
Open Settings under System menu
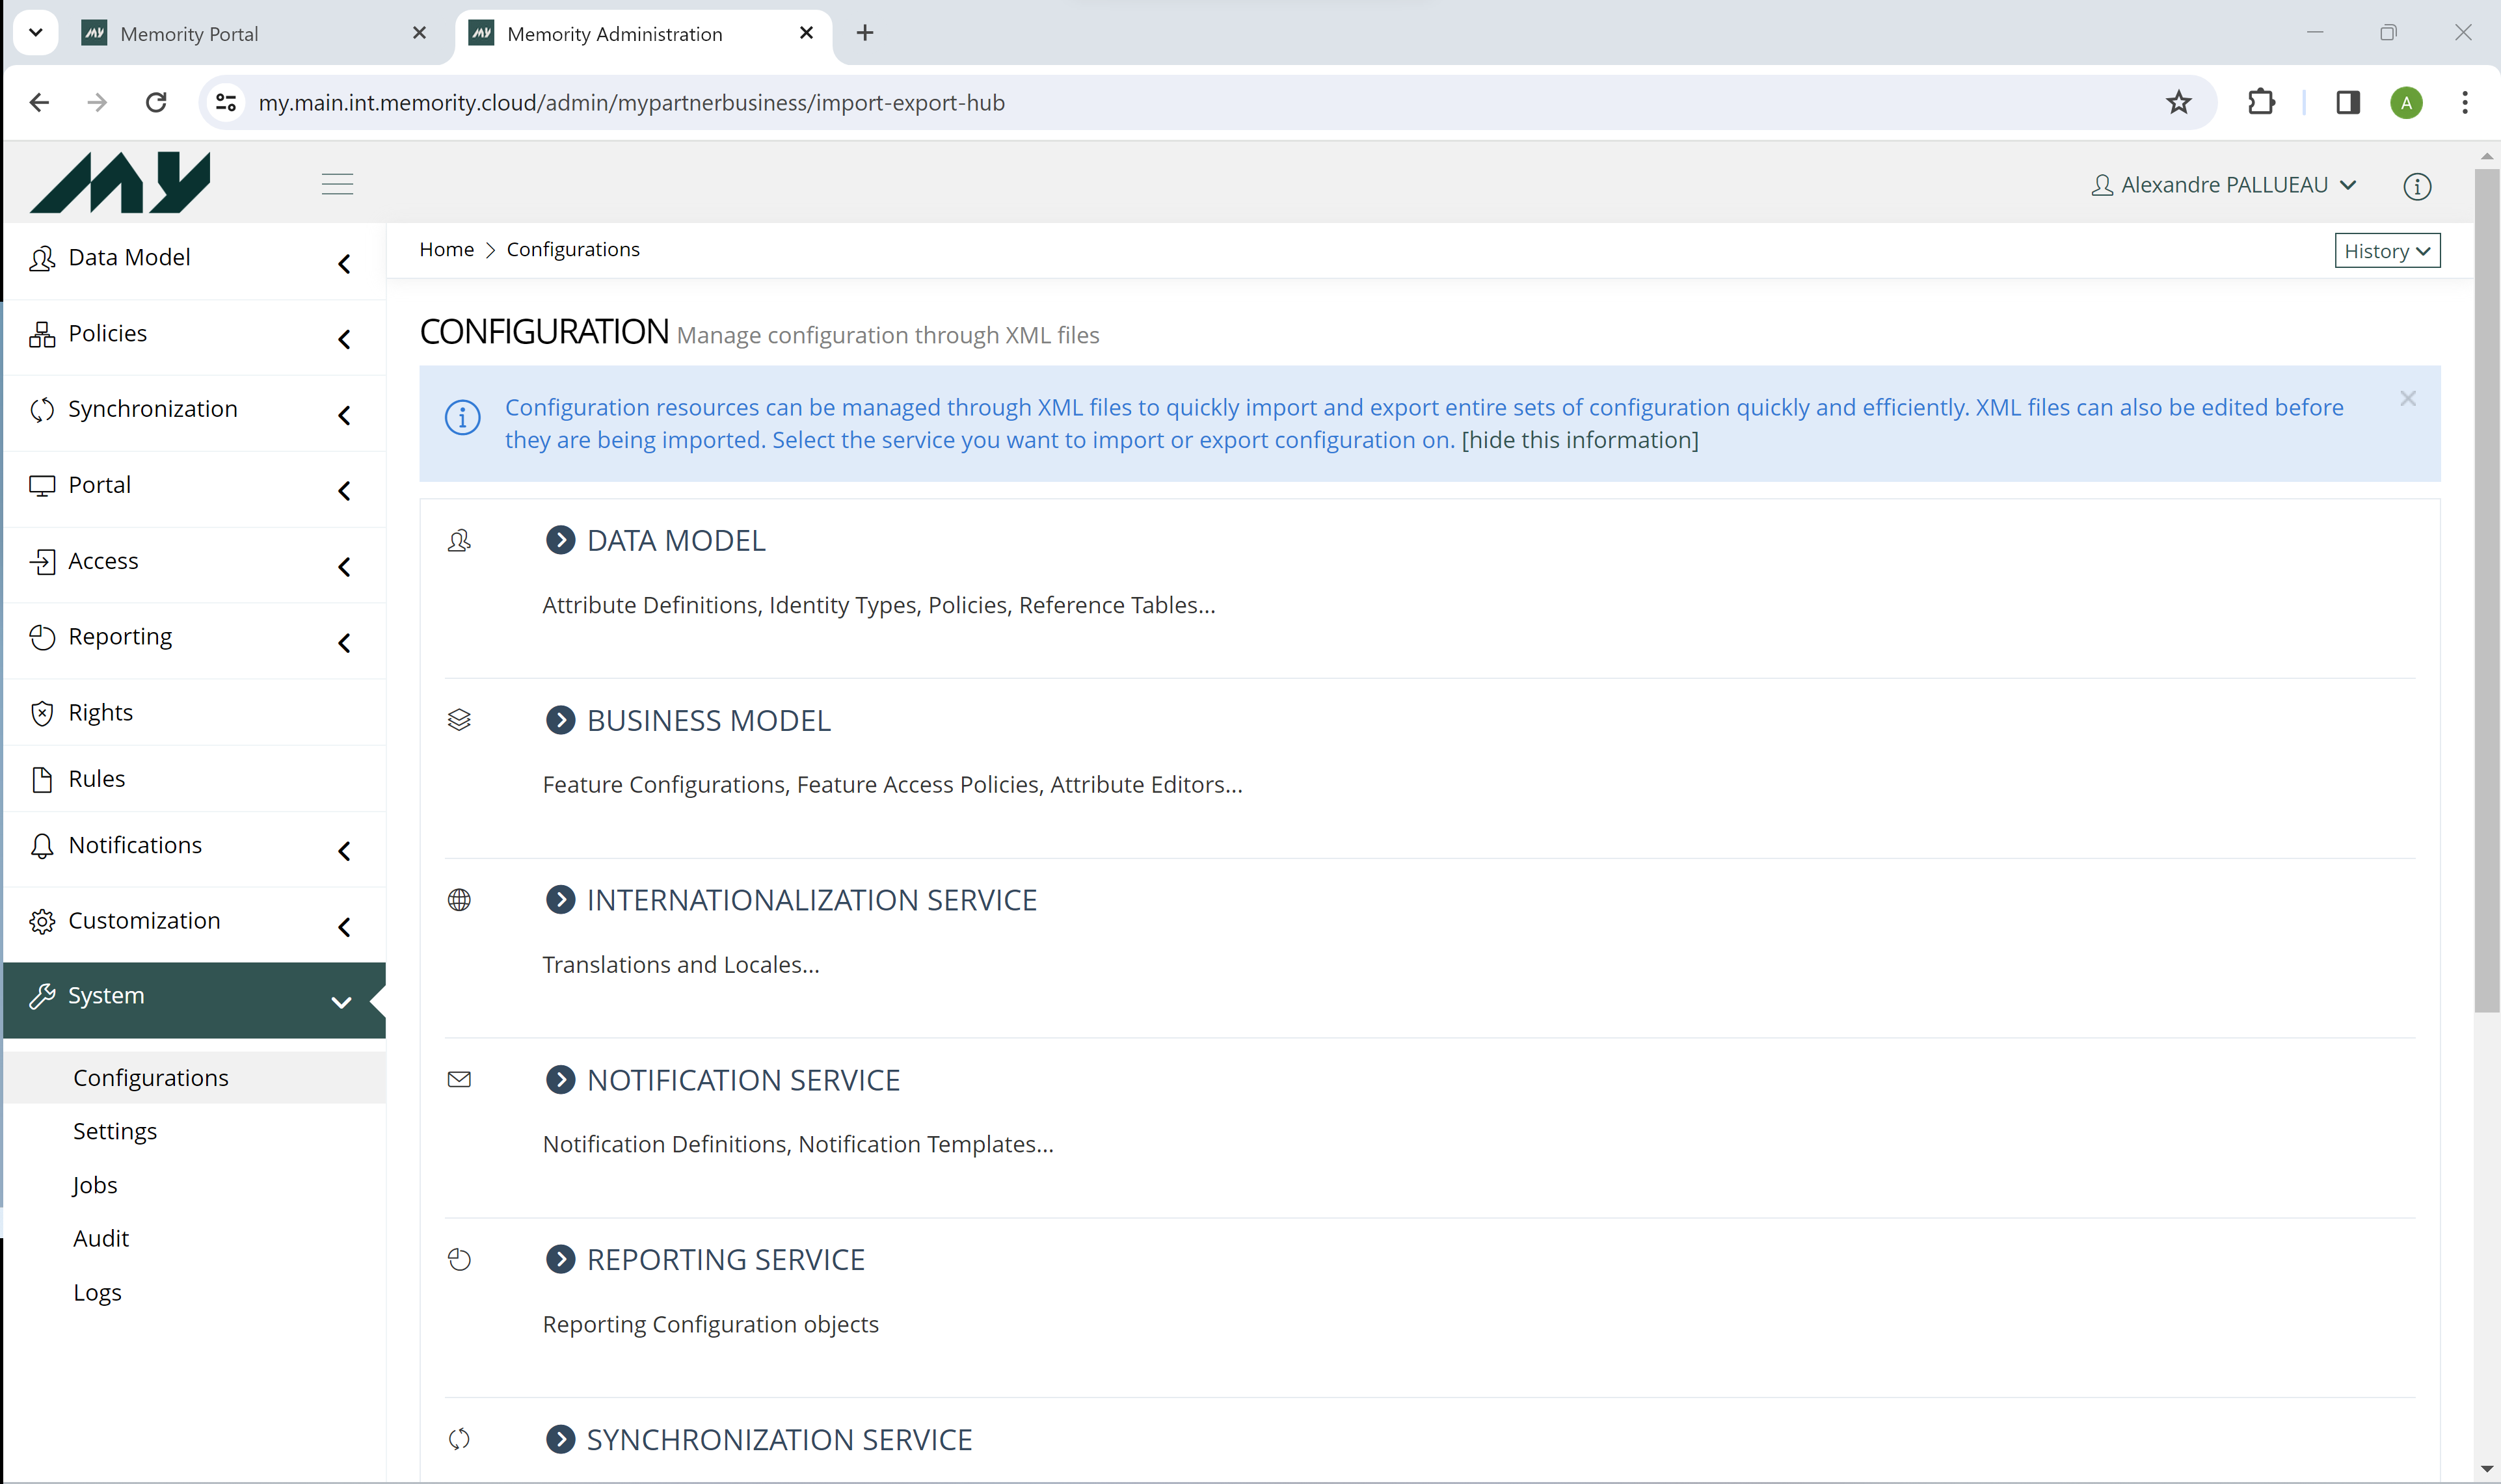point(115,1131)
